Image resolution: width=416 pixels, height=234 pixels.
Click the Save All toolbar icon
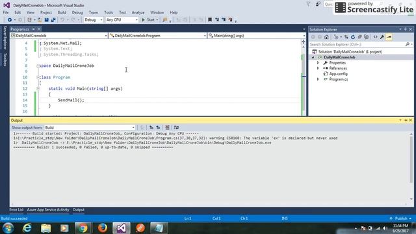[53, 20]
